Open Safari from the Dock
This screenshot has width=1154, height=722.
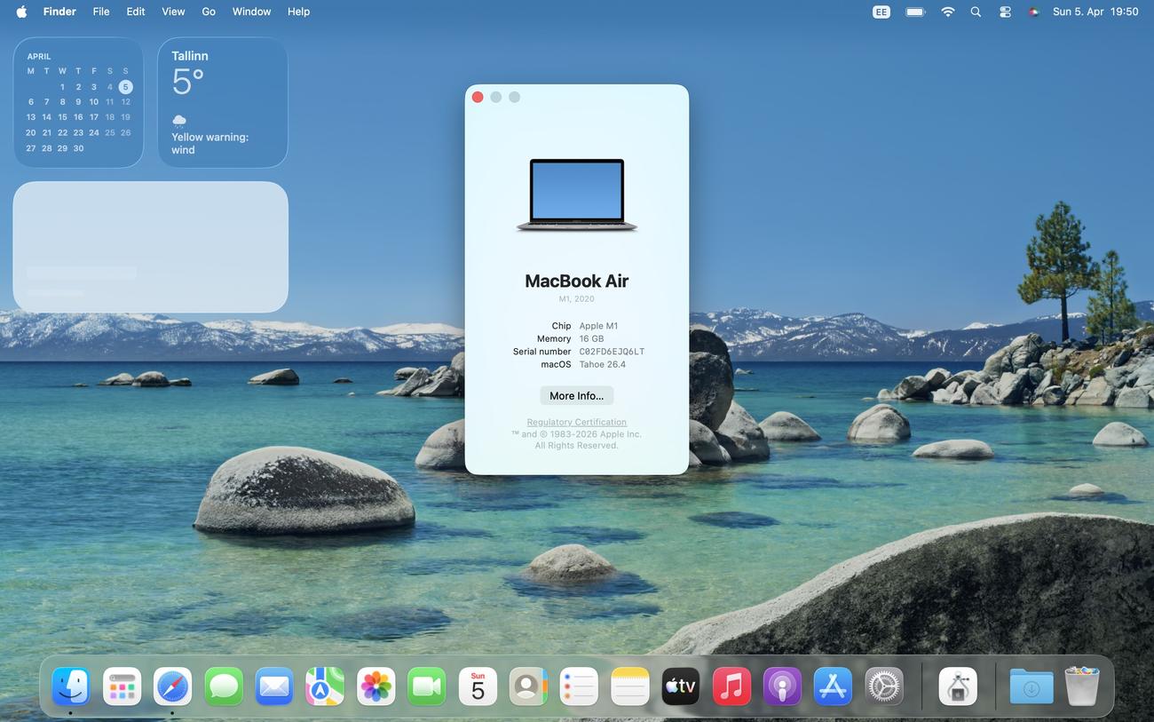(172, 686)
